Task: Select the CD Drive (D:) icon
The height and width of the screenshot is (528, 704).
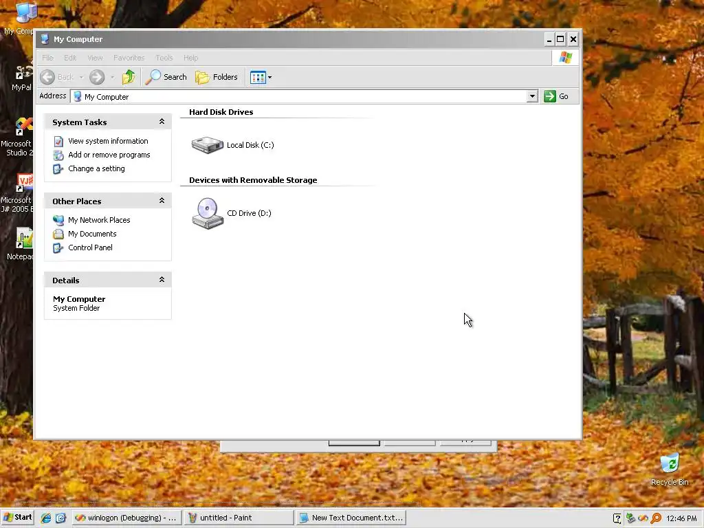Action: point(208,214)
